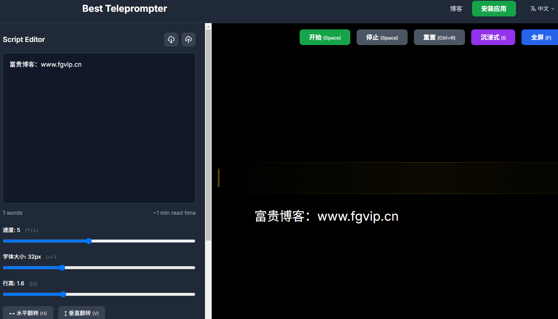Click the left panel's vertical scrollbar

point(208,133)
